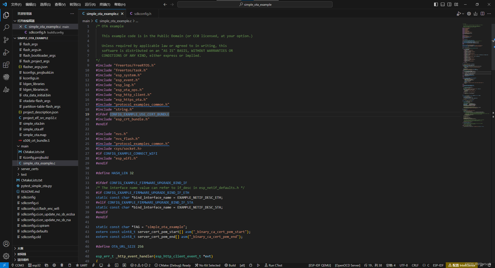Split the editor to the right
Viewport: 495px width, 268px height.
click(482, 14)
